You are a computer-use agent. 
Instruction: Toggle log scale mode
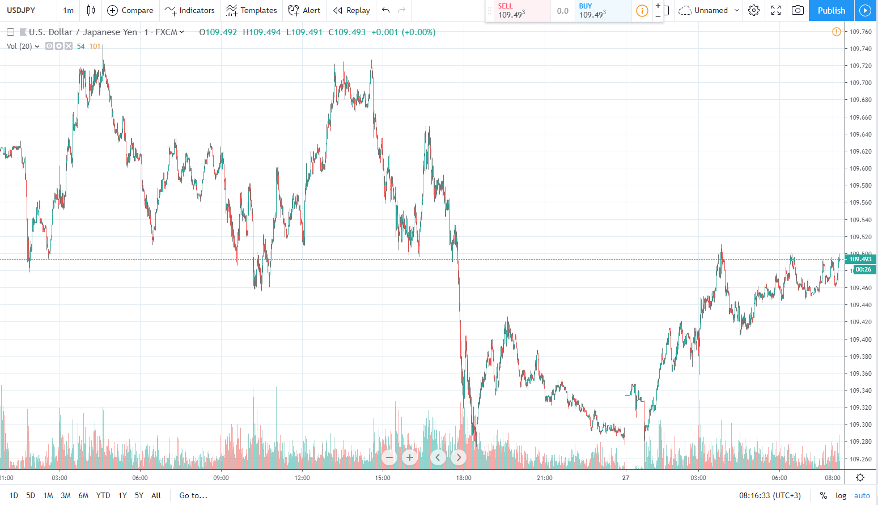pyautogui.click(x=841, y=495)
